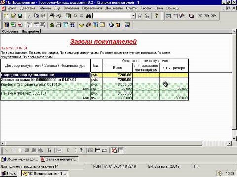Expand the search text dropdown arrow
The image size is (237, 177).
(x=134, y=16)
